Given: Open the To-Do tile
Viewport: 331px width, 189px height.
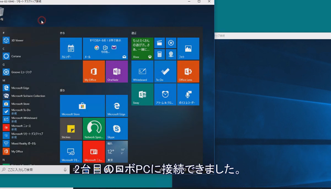Looking at the screenshot, I should tap(165, 71).
